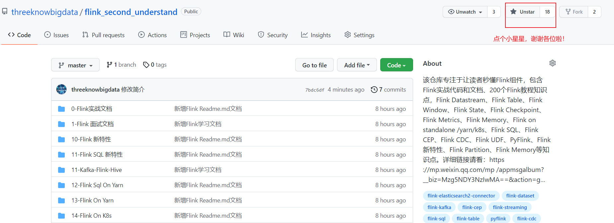Switch to the Code tab

click(19, 35)
